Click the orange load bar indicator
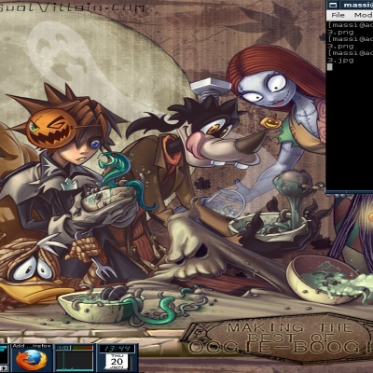The height and width of the screenshot is (373, 373). 82,348
